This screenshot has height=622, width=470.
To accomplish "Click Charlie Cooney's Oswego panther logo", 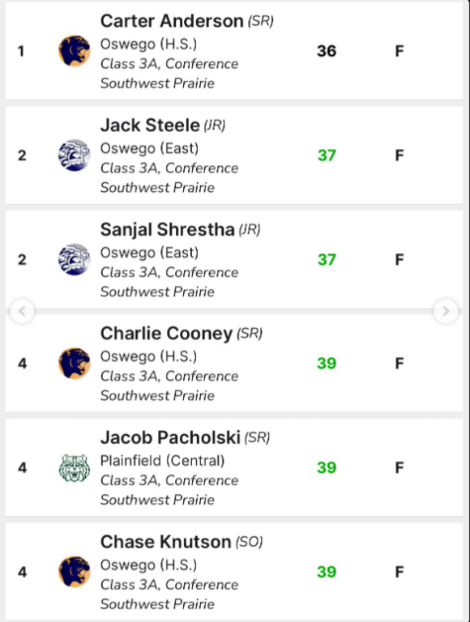I will point(75,364).
